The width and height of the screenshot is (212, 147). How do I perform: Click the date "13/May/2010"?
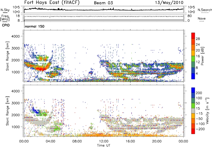(169, 2)
